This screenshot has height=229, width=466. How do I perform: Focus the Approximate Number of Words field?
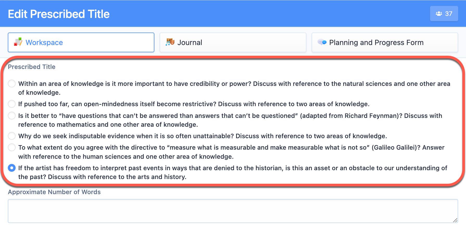[x=233, y=211]
